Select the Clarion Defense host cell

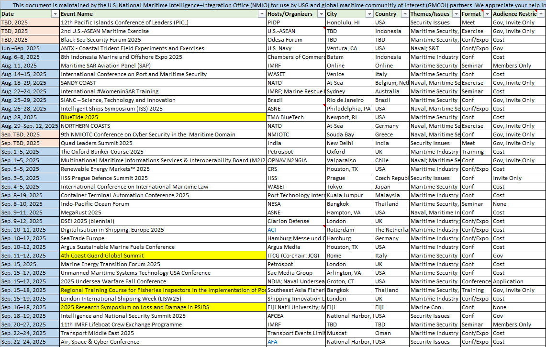(x=296, y=221)
